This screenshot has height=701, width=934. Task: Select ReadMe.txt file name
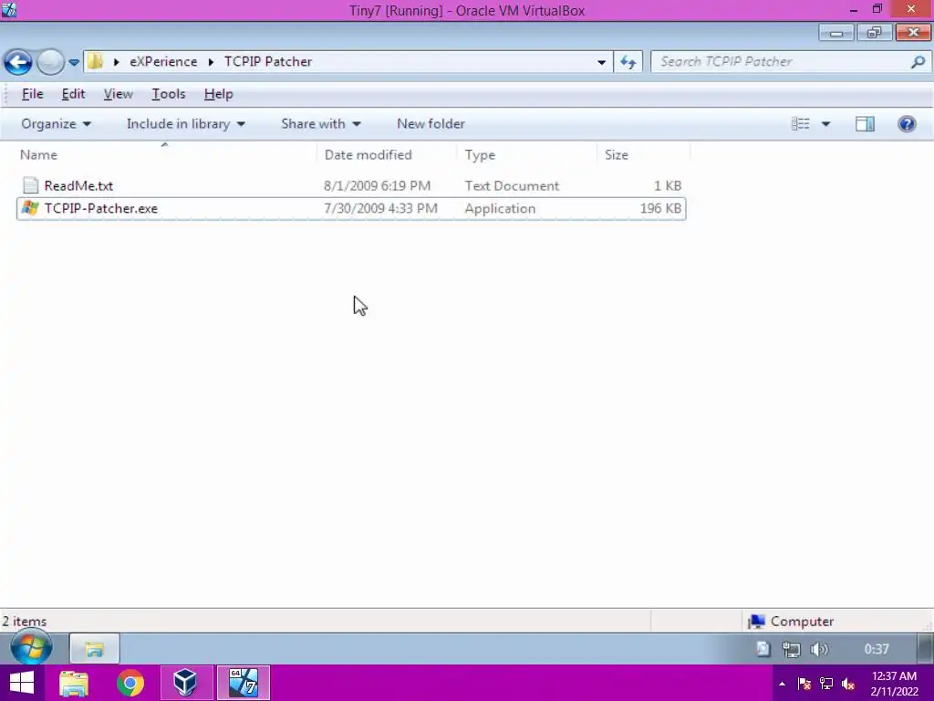[78, 186]
